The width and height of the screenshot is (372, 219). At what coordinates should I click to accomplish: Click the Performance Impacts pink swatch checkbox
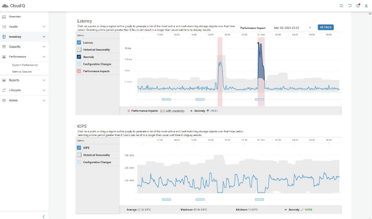pyautogui.click(x=79, y=71)
